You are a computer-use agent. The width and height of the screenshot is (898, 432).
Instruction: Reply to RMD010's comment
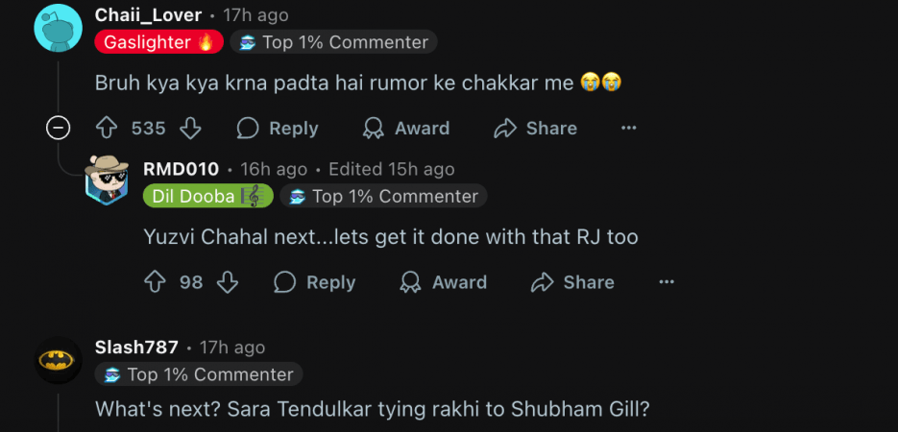click(x=314, y=282)
